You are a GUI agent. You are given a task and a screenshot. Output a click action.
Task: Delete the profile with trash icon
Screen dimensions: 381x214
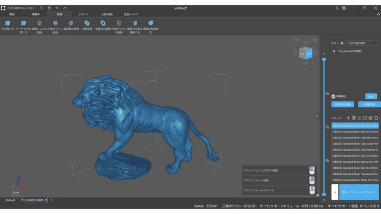tap(354, 118)
